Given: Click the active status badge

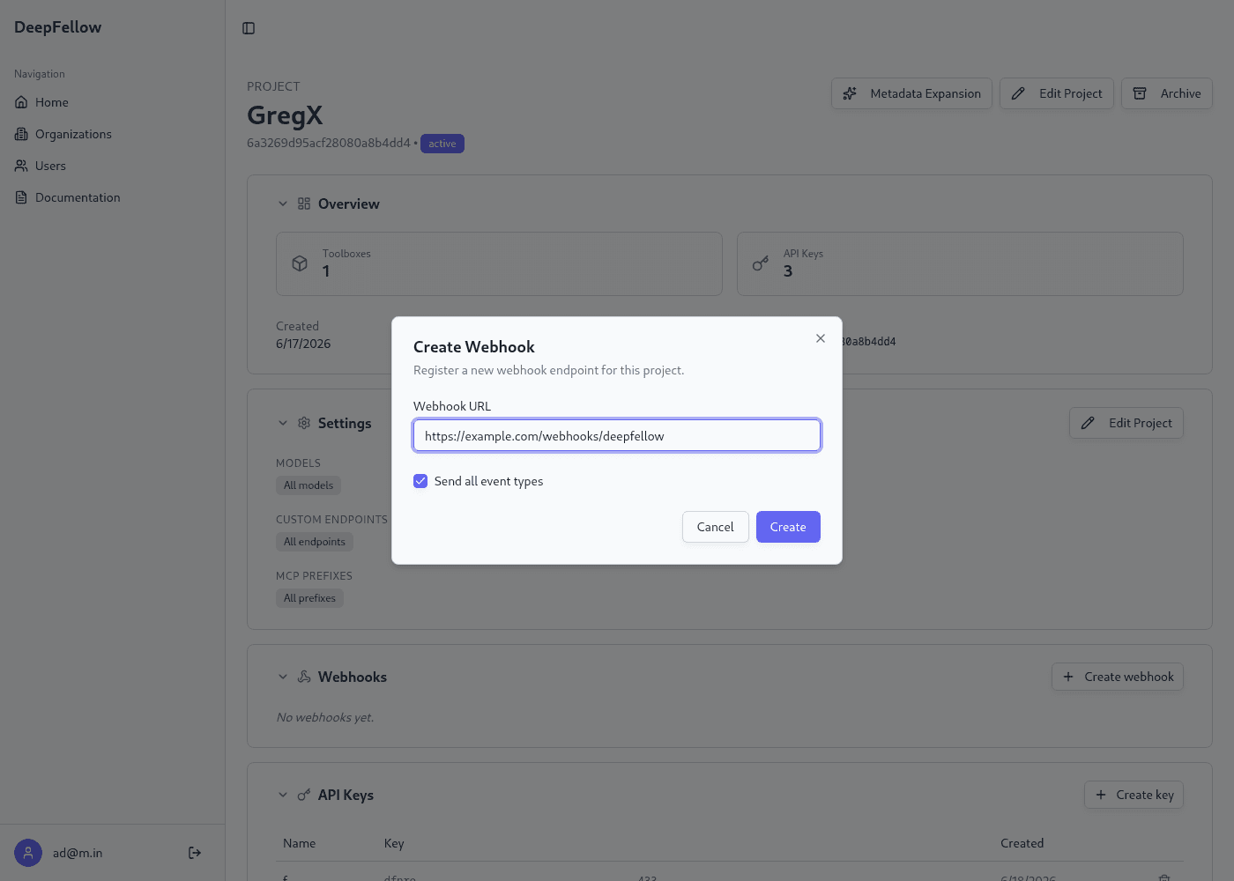Looking at the screenshot, I should [x=442, y=144].
